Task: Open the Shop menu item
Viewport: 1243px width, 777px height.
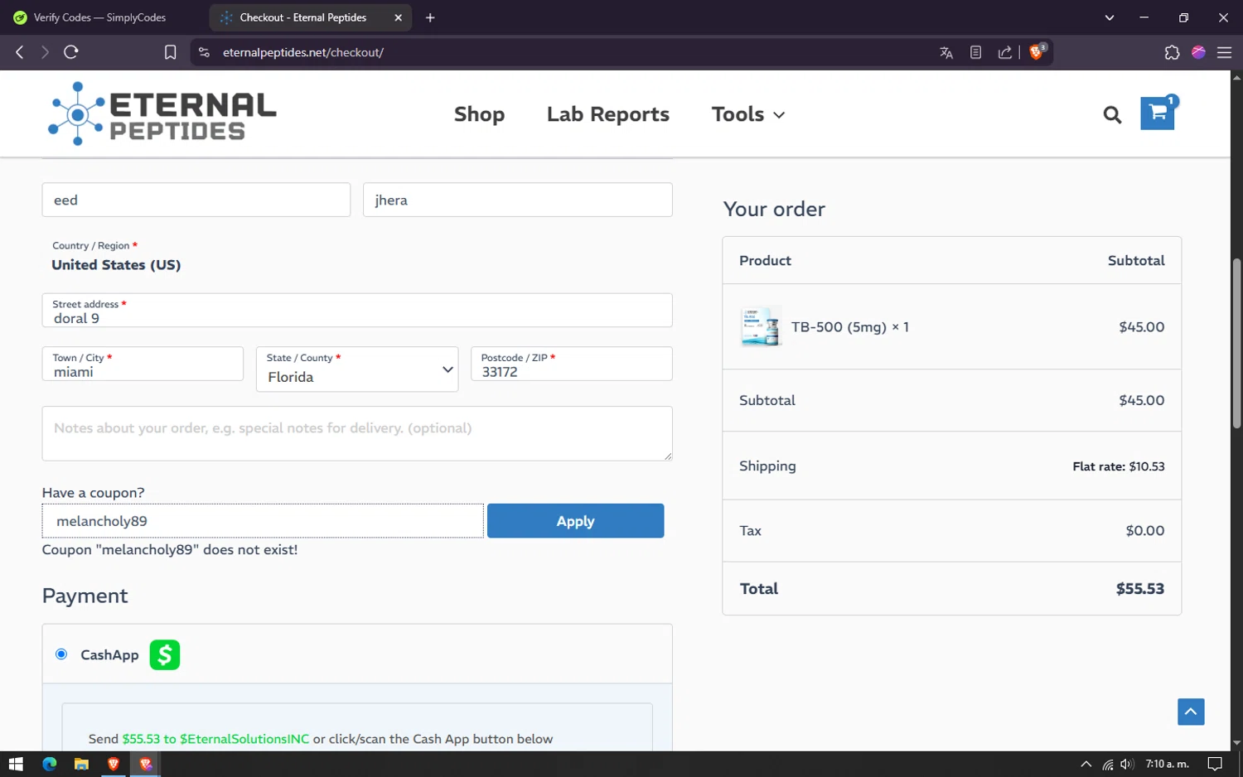Action: pyautogui.click(x=479, y=114)
